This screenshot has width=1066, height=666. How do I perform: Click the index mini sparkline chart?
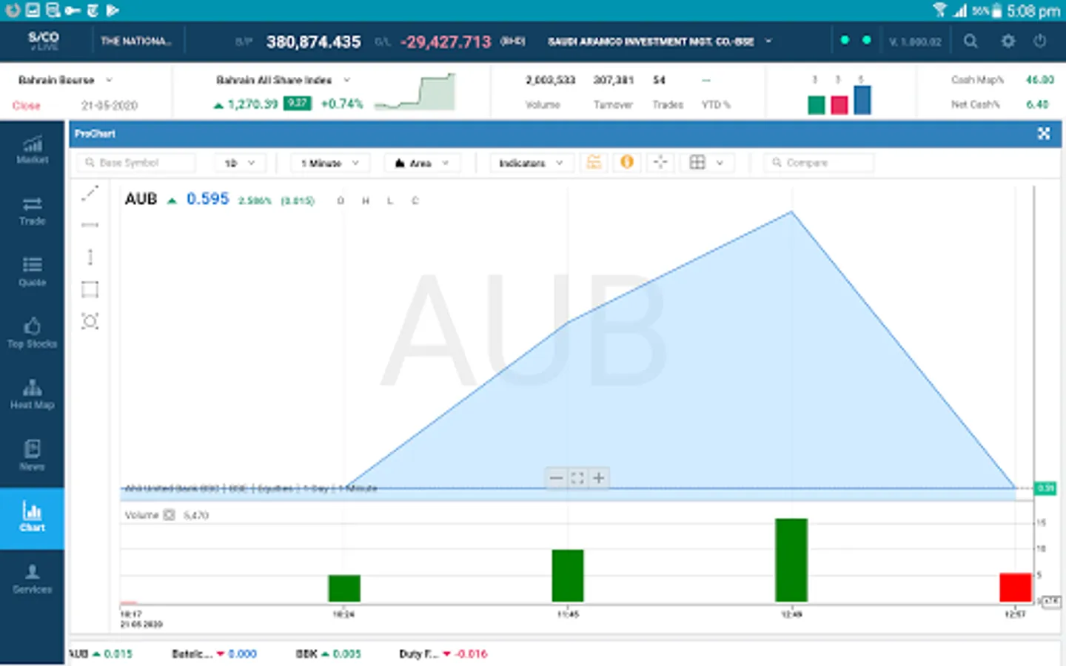tap(415, 92)
